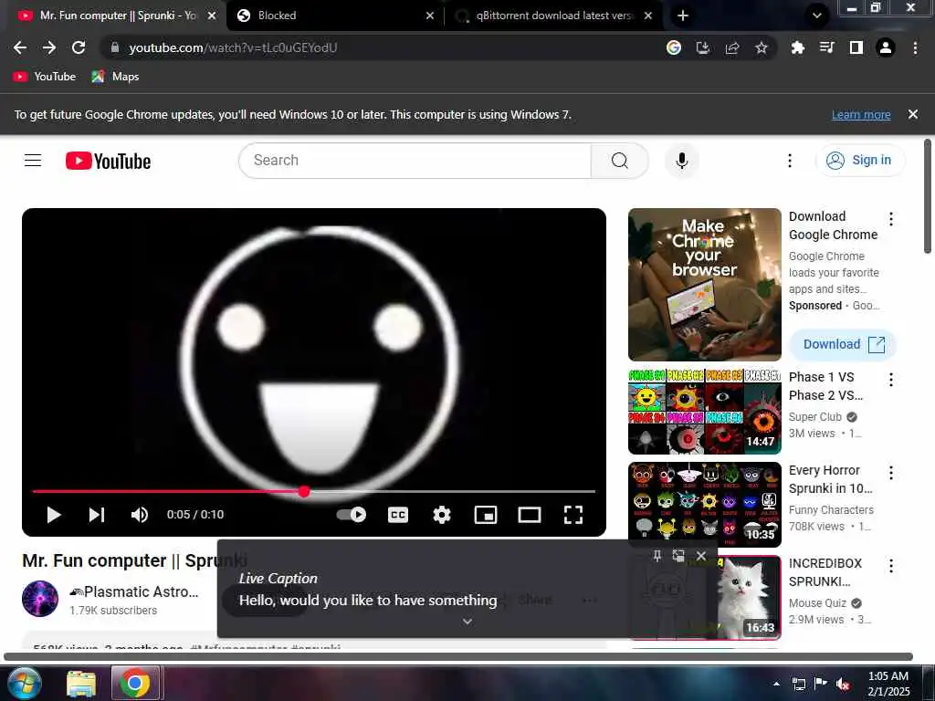935x701 pixels.
Task: Toggle Chrome side panel
Action: (856, 47)
